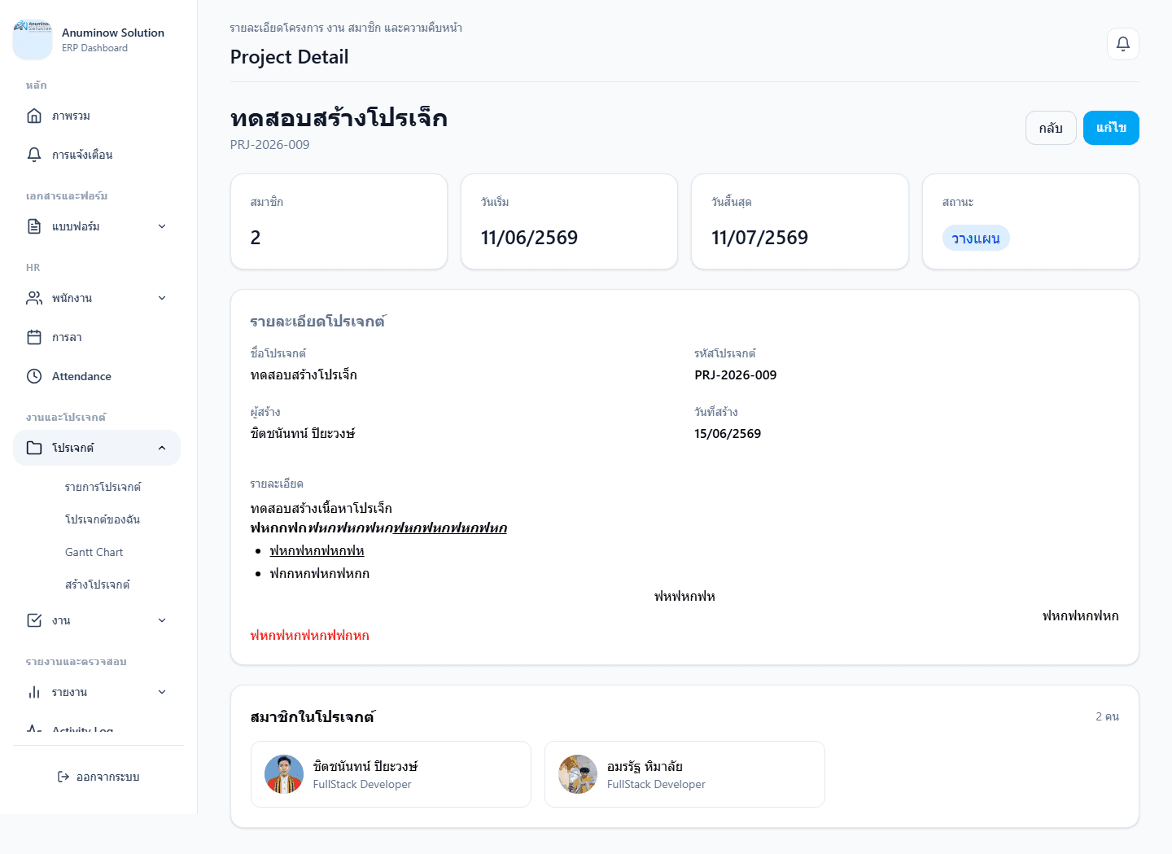Click the start date 11/06/2569
Image resolution: width=1172 pixels, height=854 pixels.
tap(529, 238)
